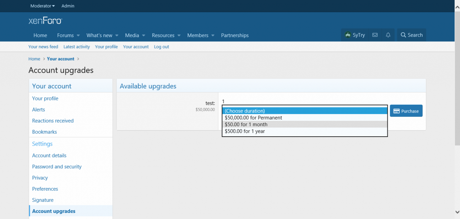Expand the Forums menu arrow
The image size is (460, 219).
[78, 36]
